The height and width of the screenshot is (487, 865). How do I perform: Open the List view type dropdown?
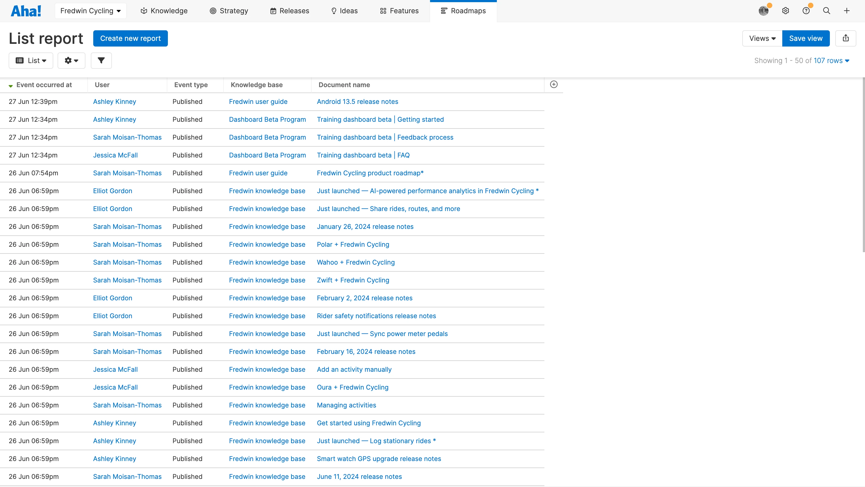(31, 61)
